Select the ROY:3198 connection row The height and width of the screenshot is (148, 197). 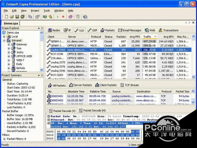tap(118, 54)
